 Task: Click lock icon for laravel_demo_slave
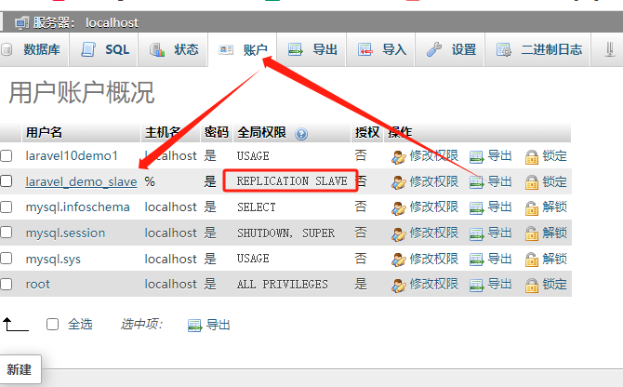point(532,182)
